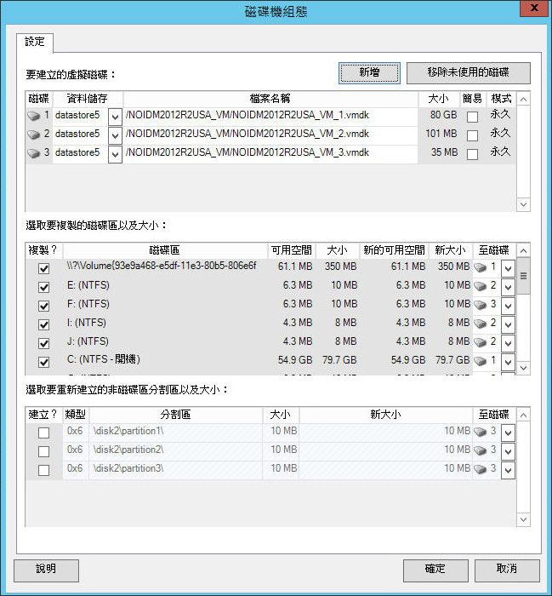Click the 確定 button to confirm
This screenshot has width=552, height=596.
[435, 569]
